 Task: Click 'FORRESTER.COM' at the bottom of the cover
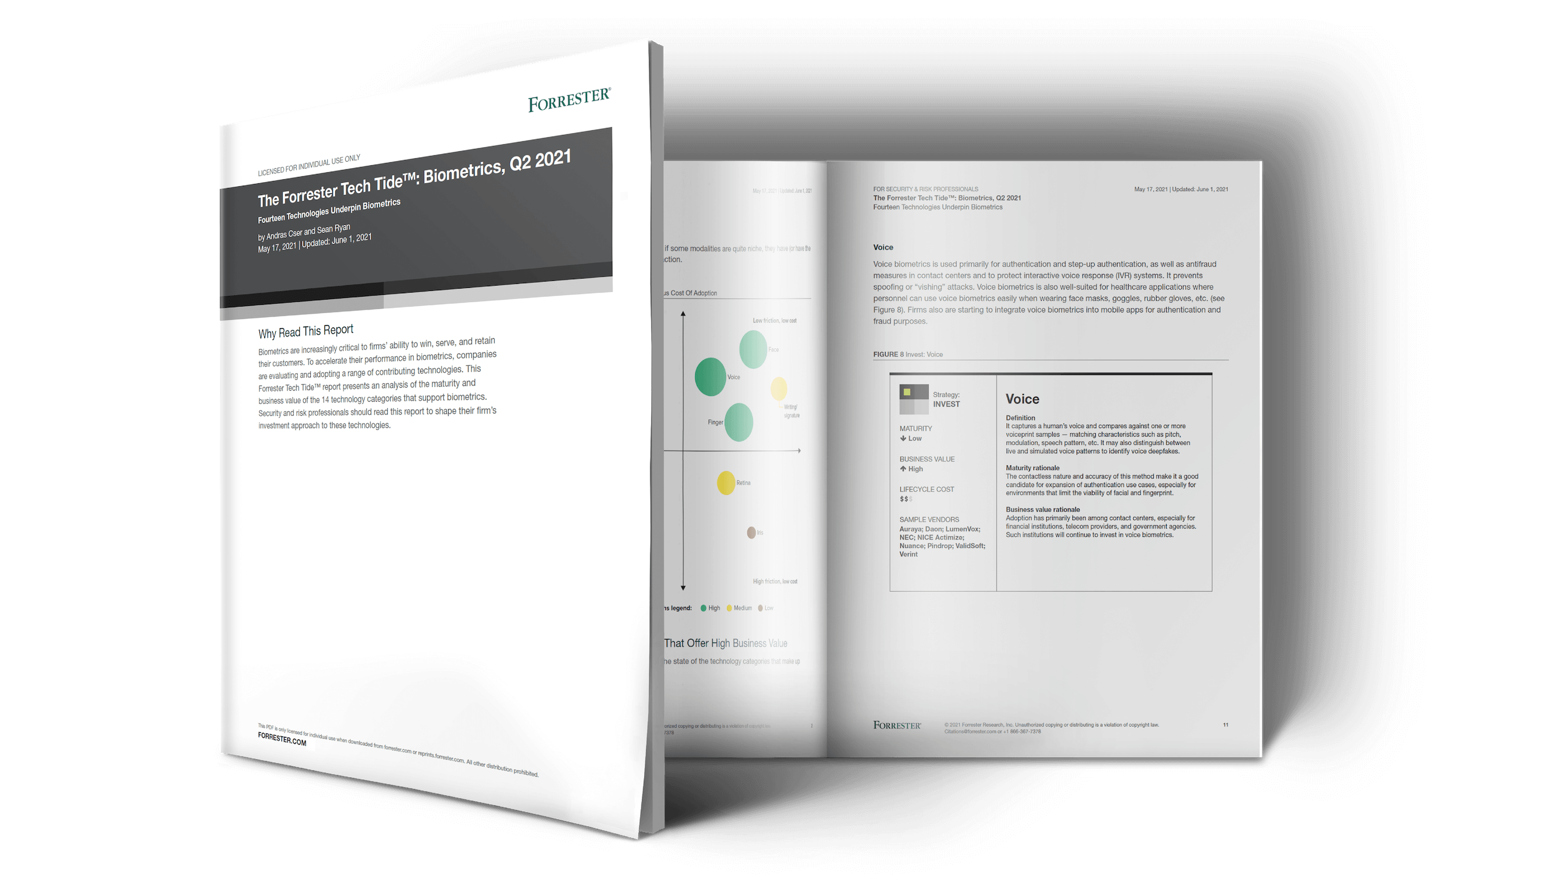coord(282,739)
